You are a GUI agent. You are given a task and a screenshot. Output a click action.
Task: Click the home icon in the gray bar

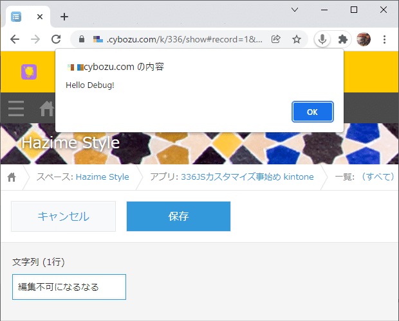[47, 108]
